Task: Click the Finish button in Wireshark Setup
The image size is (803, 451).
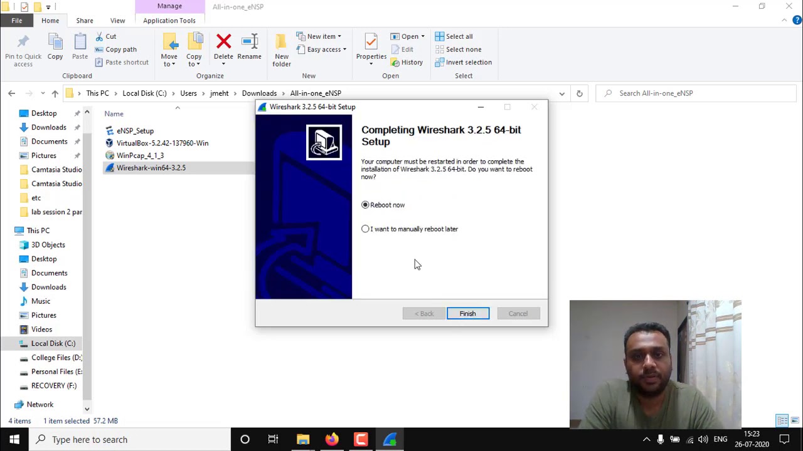Action: tap(468, 313)
